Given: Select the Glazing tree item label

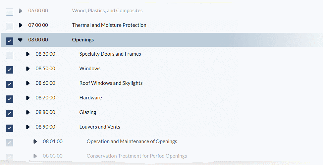Looking at the screenshot, I should click(x=88, y=112).
